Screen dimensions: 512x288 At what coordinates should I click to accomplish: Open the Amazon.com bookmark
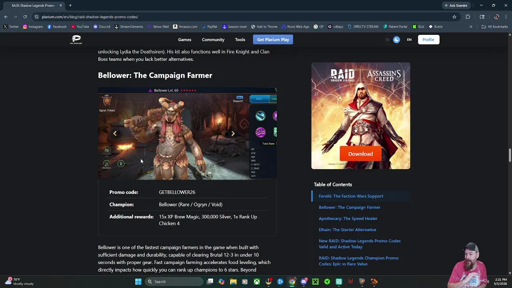pyautogui.click(x=185, y=27)
